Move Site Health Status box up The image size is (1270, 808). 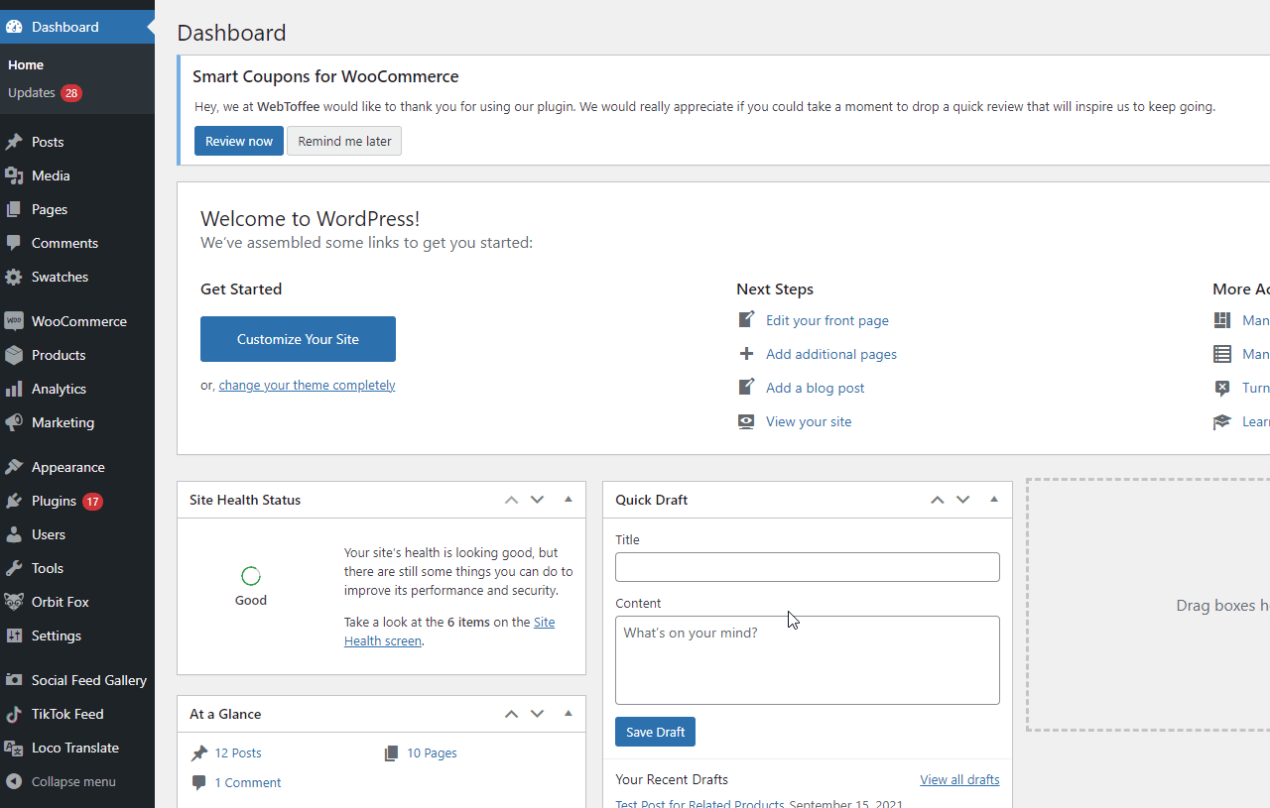pyautogui.click(x=511, y=500)
